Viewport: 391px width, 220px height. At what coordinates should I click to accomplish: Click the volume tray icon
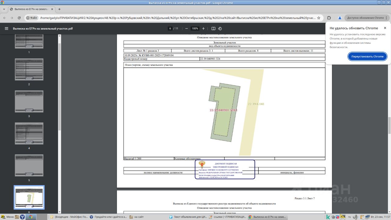tap(356, 217)
